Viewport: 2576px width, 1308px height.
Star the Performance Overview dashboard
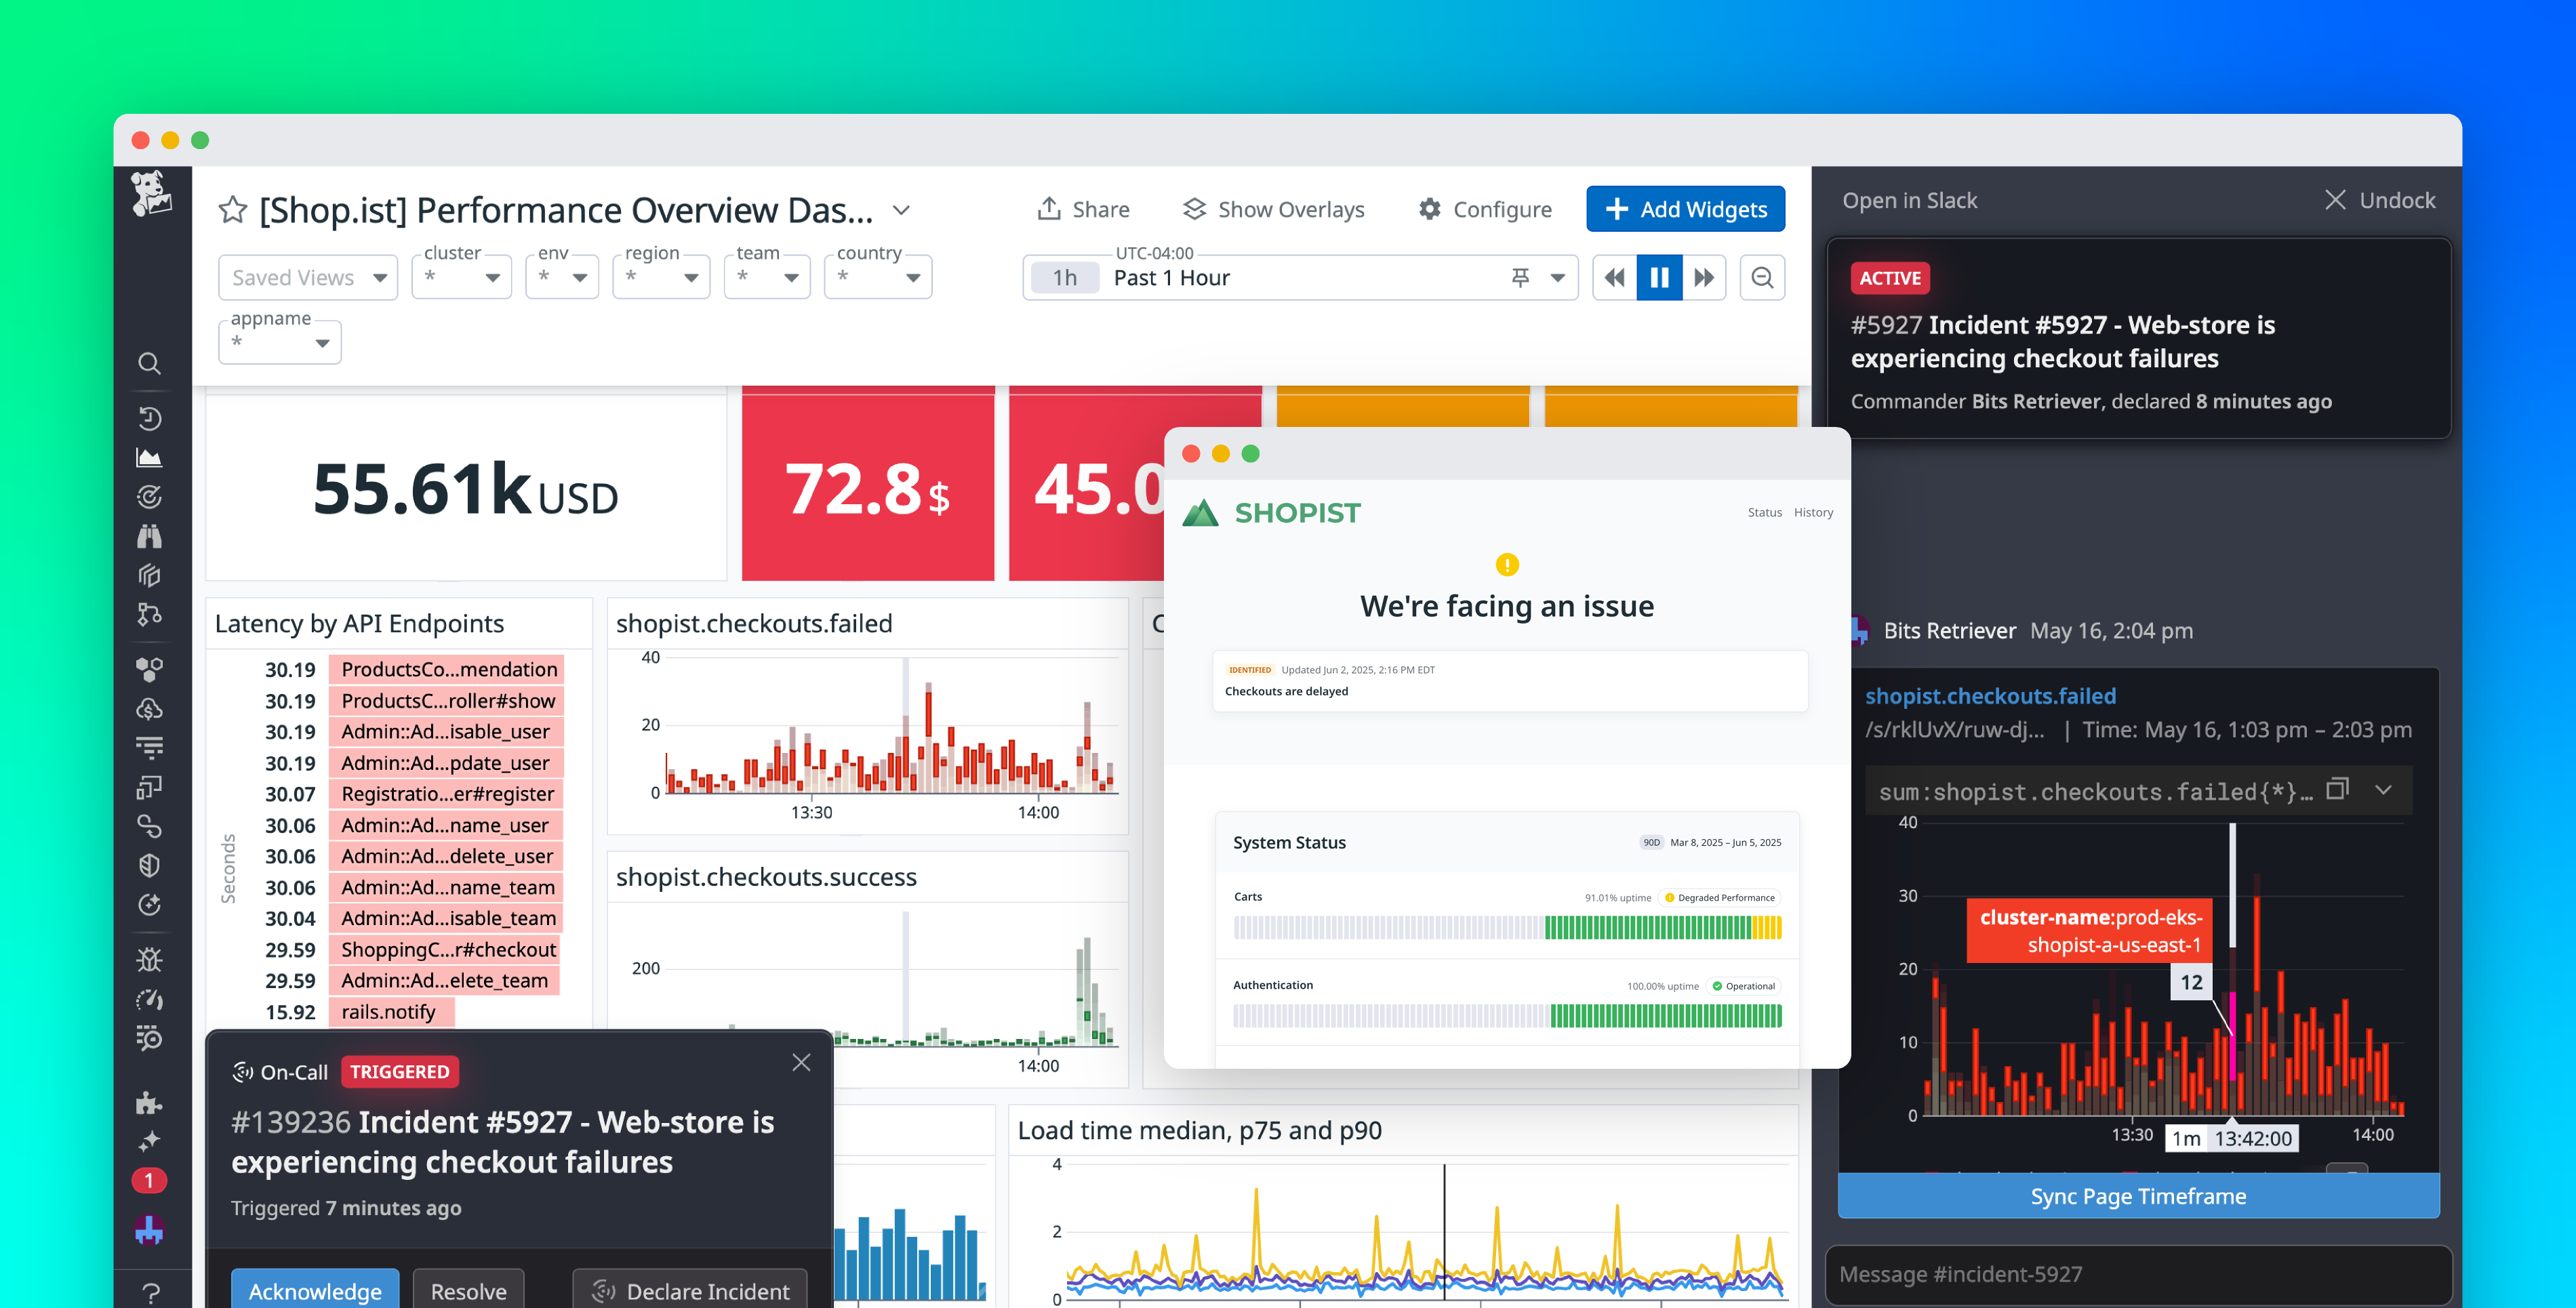233,210
